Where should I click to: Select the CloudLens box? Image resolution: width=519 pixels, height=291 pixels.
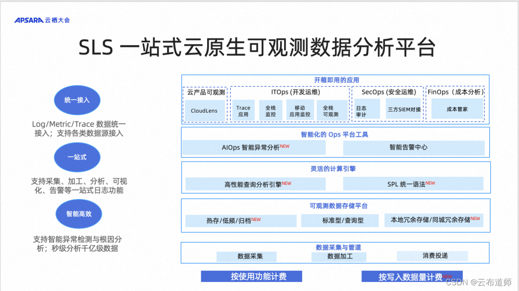point(204,111)
